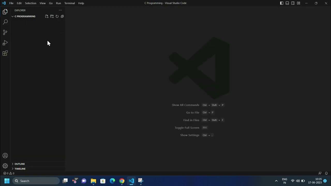Image resolution: width=331 pixels, height=186 pixels.
Task: Collapse all folders in Explorer
Action: point(62,16)
